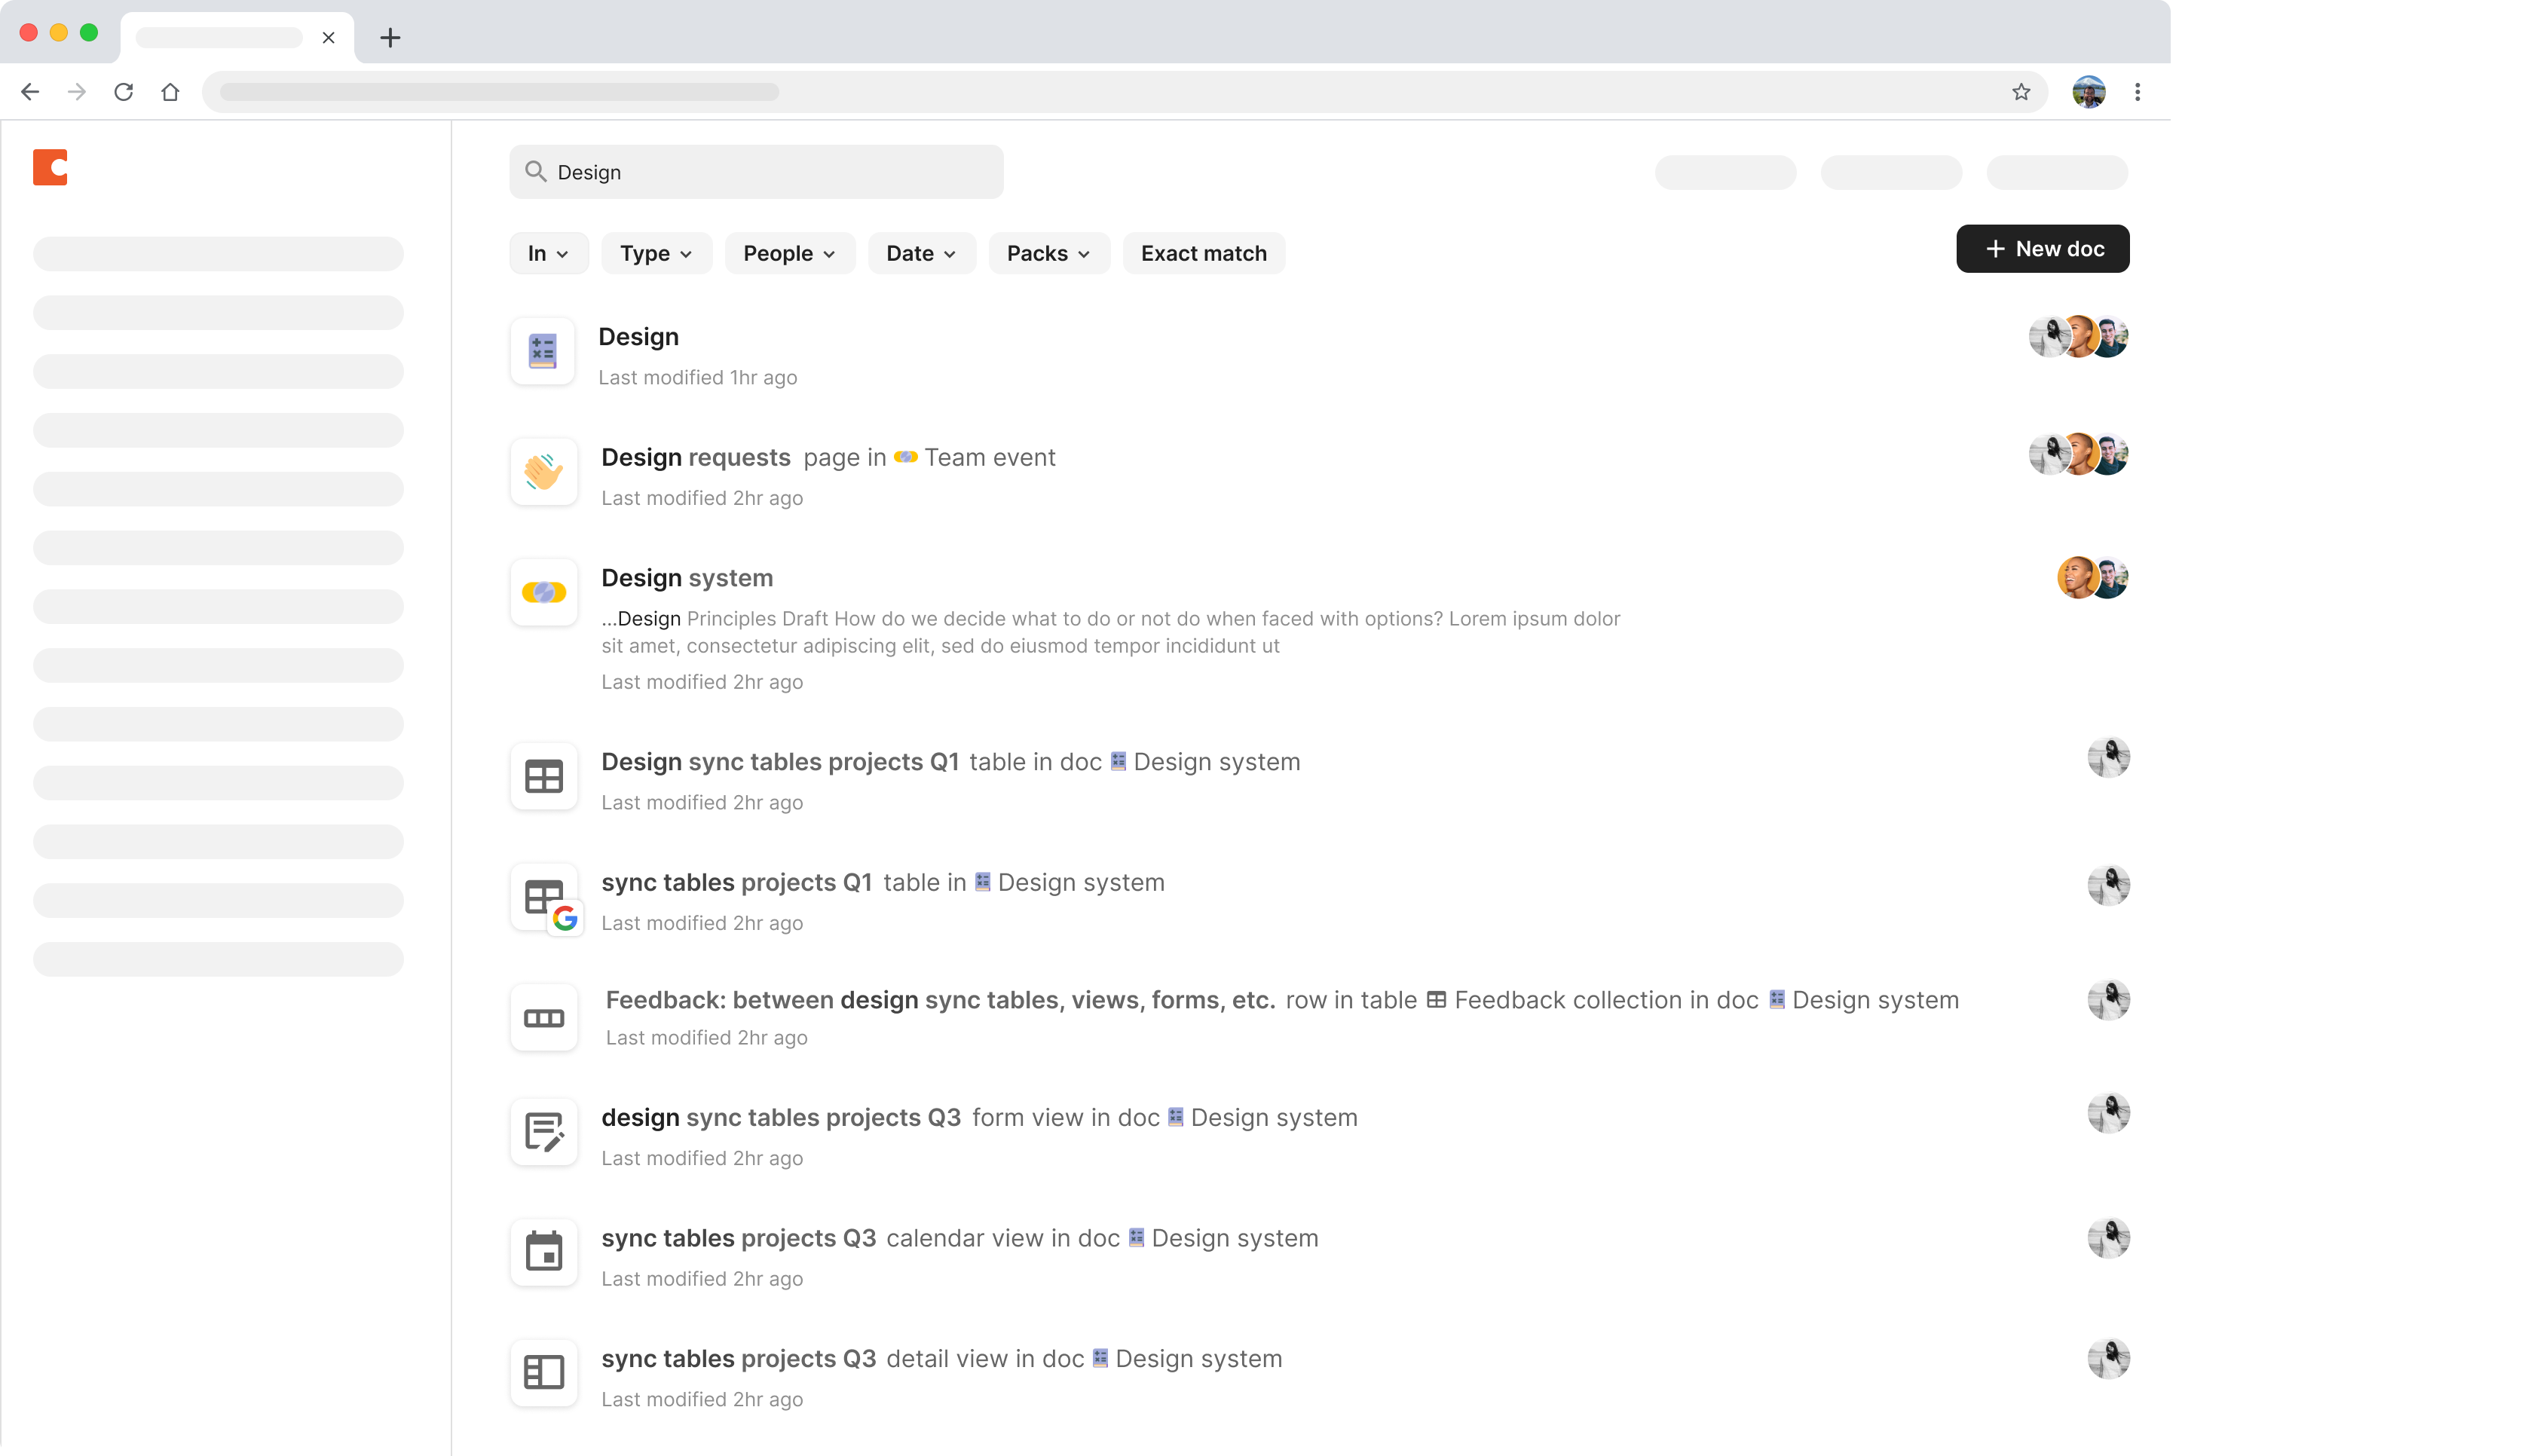This screenshot has height=1456, width=2534.
Task: Expand the Date filter dropdown
Action: click(x=920, y=253)
